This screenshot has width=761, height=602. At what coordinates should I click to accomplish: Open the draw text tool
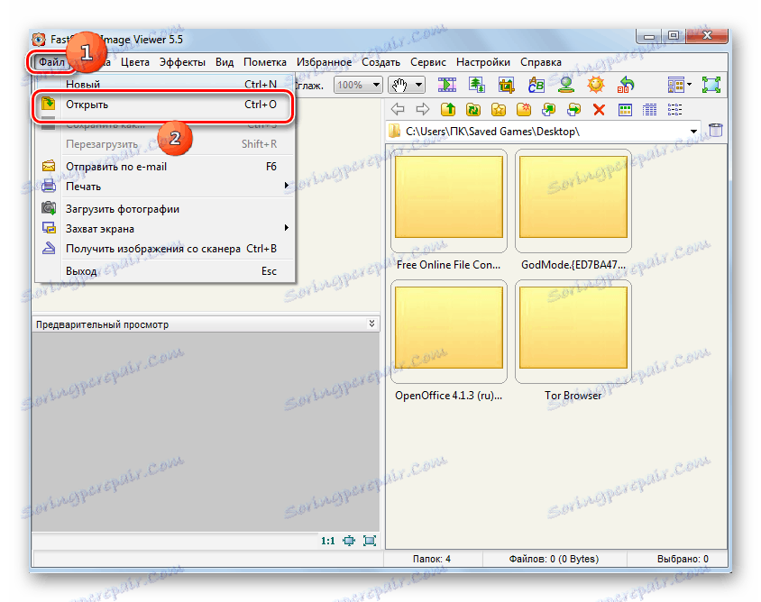(x=536, y=85)
